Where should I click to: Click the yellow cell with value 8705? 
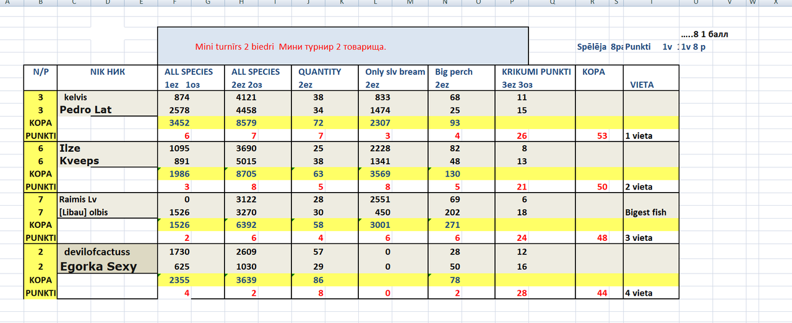(x=257, y=174)
